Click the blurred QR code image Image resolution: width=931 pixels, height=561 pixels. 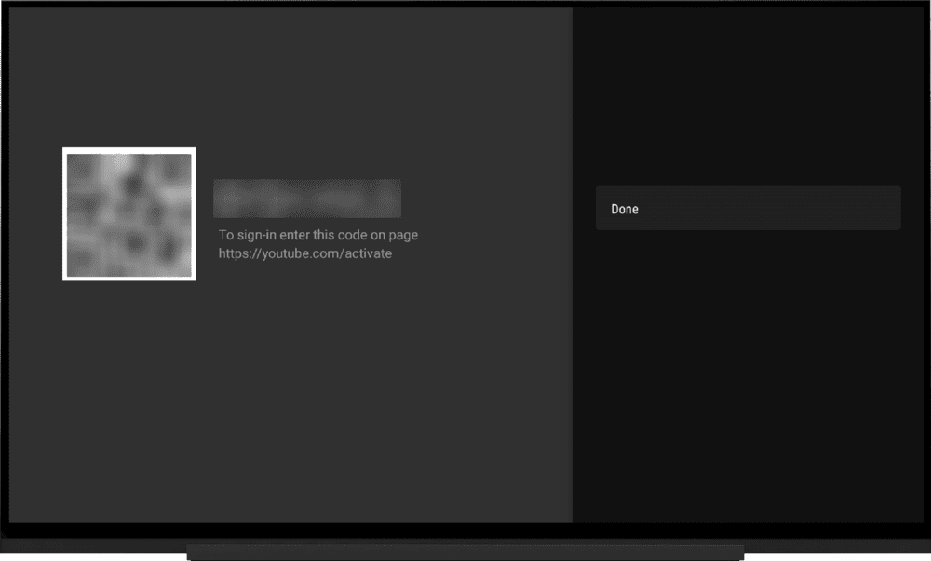[128, 213]
